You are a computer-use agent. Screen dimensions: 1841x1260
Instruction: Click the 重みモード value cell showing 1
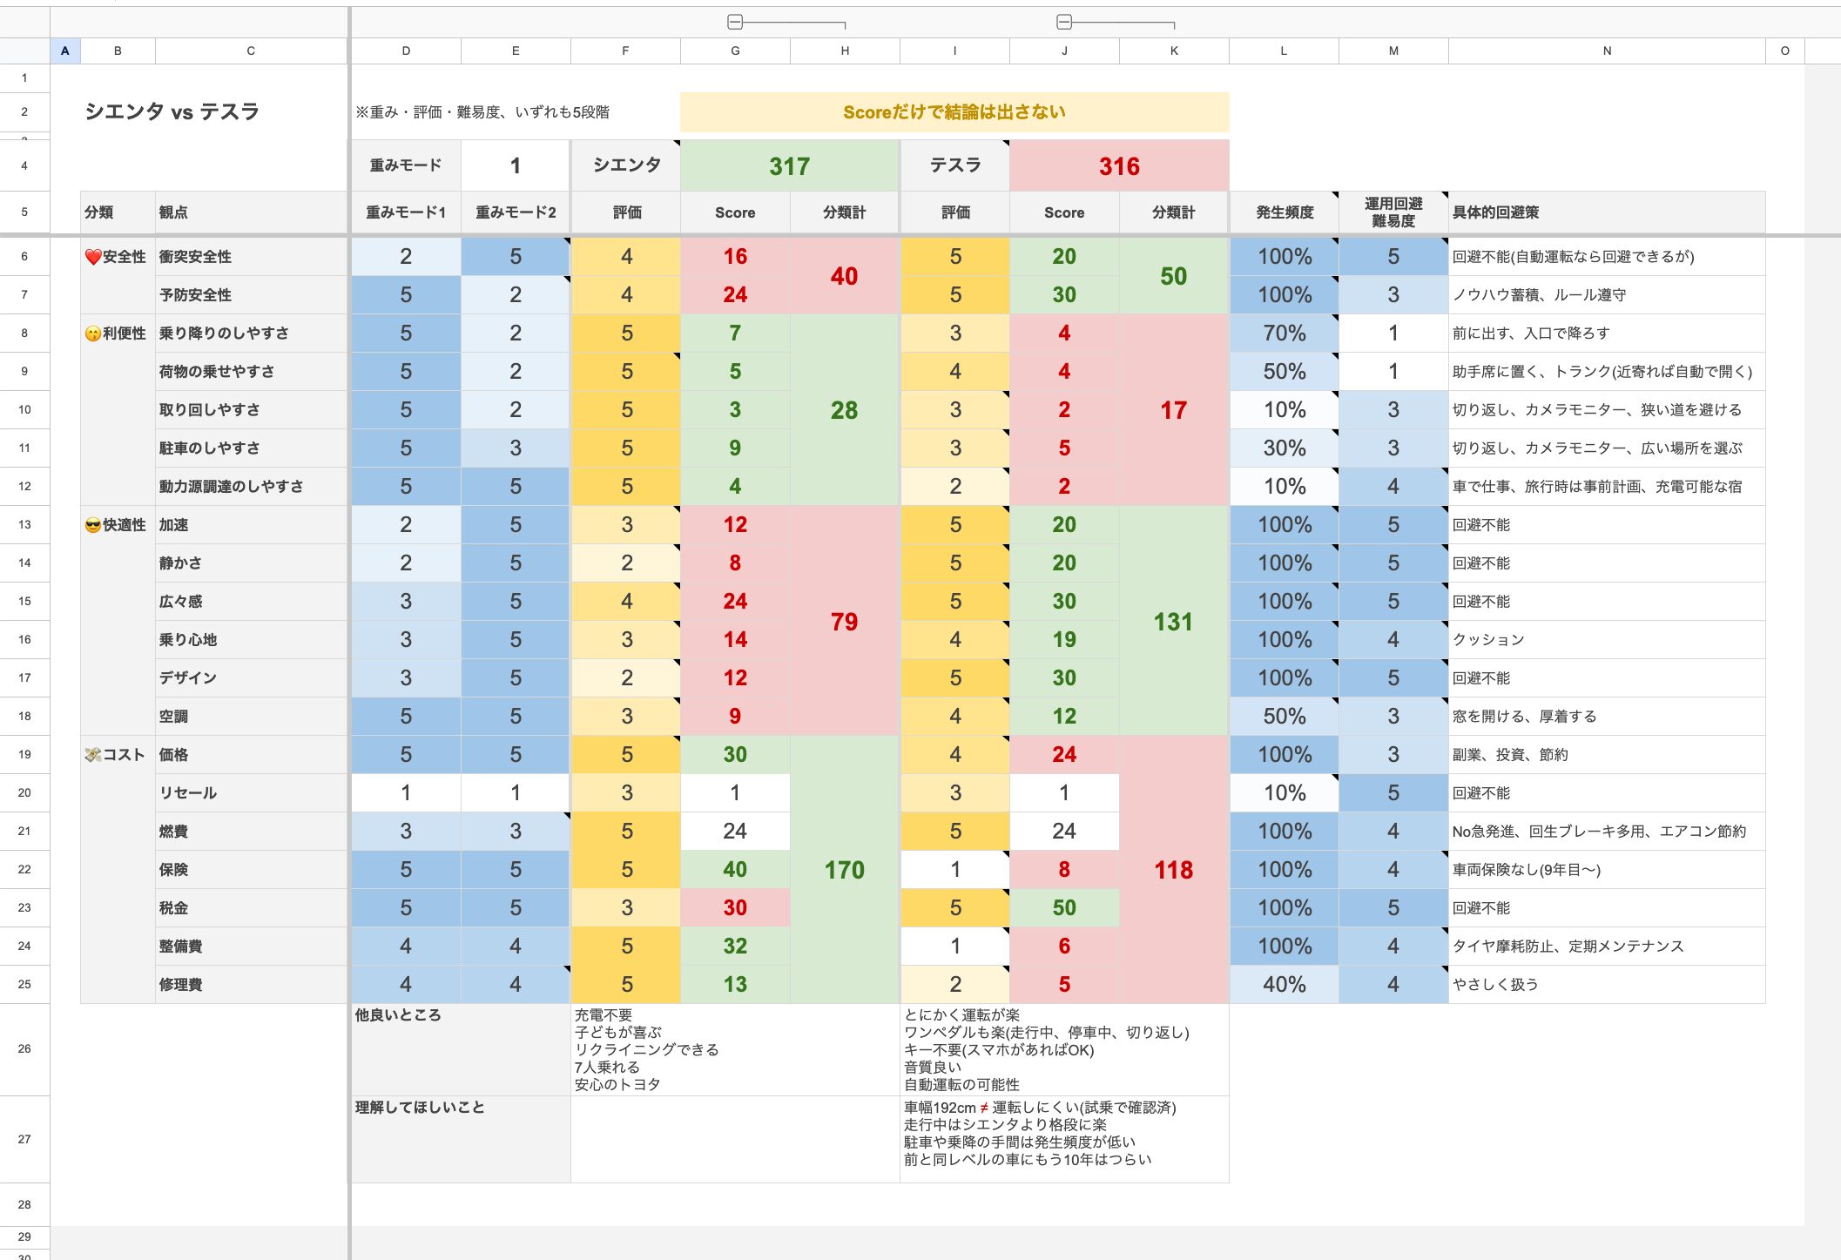516,165
